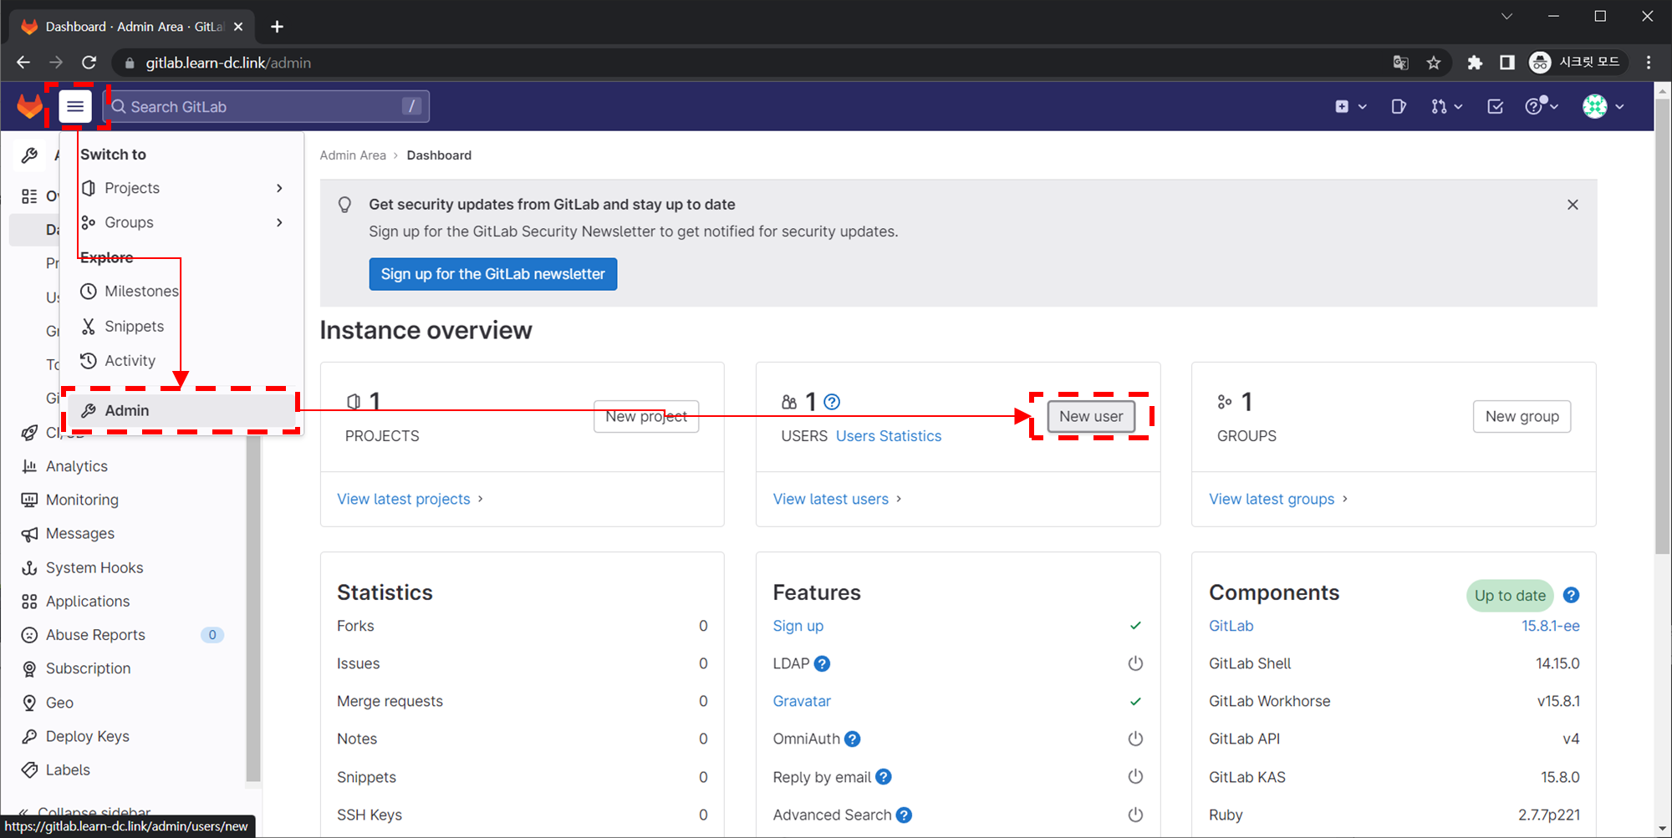The width and height of the screenshot is (1672, 838).
Task: Click the GitLab fox logo
Action: click(x=30, y=106)
